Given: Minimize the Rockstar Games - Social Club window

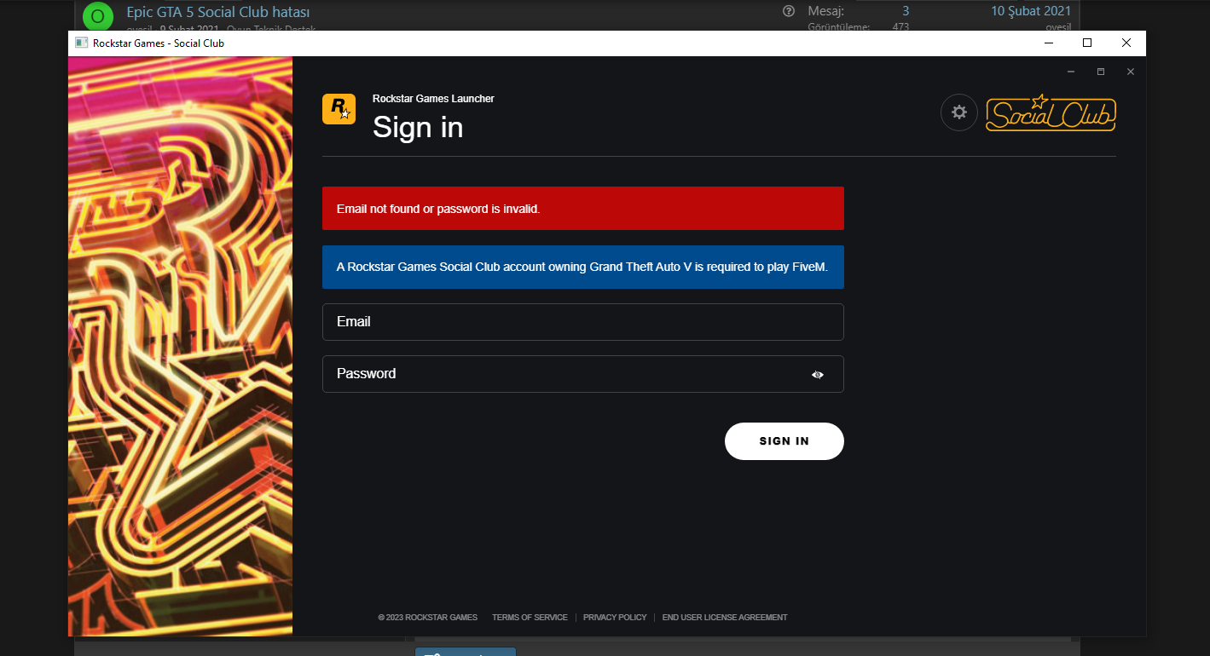Looking at the screenshot, I should (x=1048, y=43).
